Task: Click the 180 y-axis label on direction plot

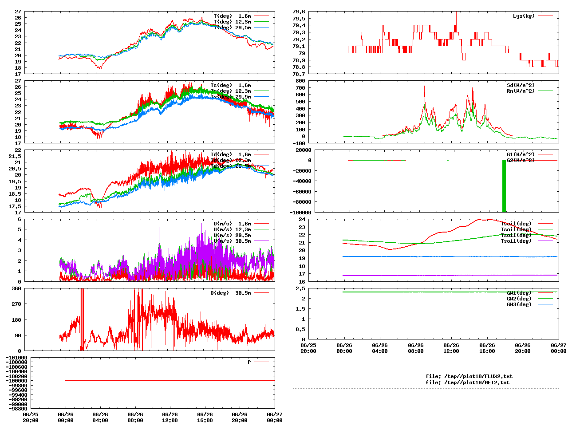Action: (16, 320)
